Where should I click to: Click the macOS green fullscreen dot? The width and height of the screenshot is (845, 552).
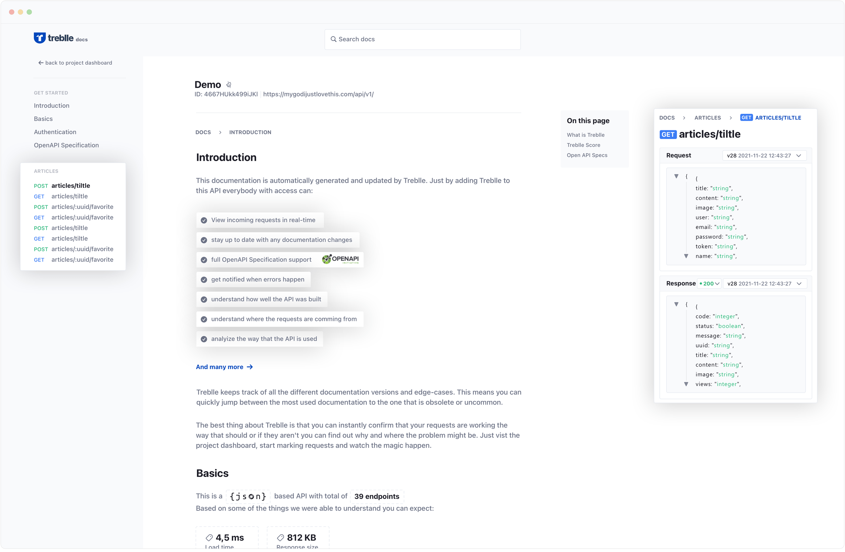point(30,12)
